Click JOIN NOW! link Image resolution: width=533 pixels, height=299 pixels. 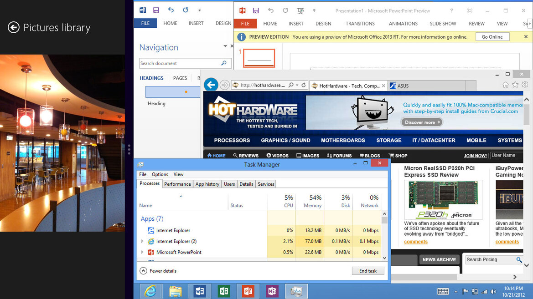pyautogui.click(x=475, y=156)
